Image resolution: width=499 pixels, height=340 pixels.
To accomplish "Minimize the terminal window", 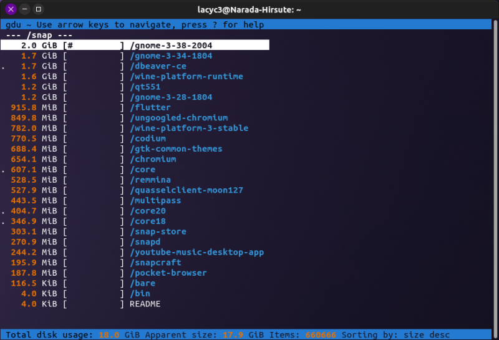I will (24, 9).
